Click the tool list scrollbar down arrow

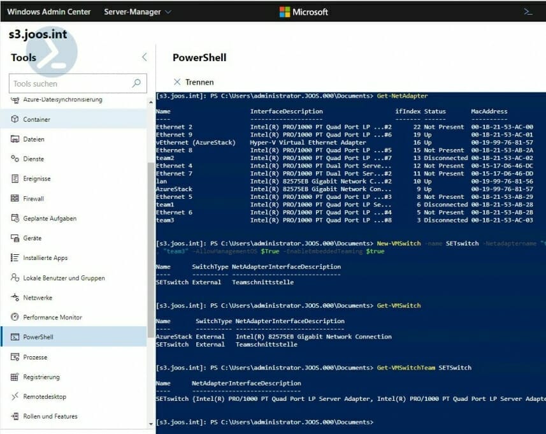(x=151, y=424)
